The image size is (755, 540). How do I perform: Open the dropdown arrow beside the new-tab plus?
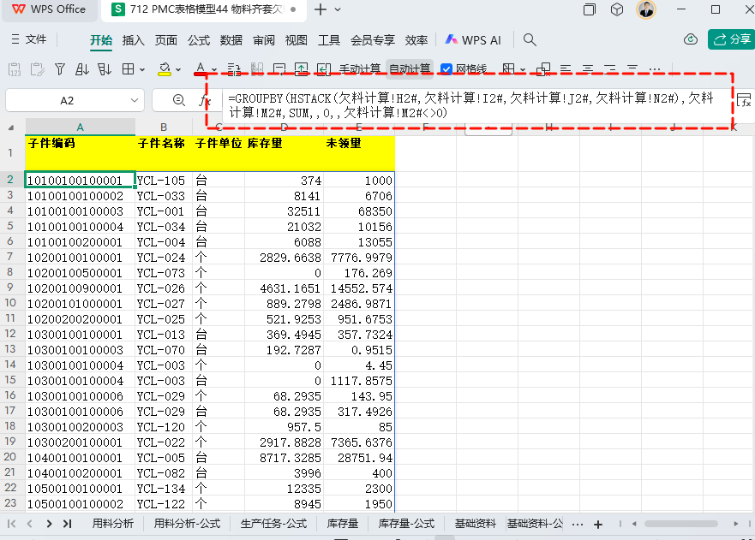(338, 9)
